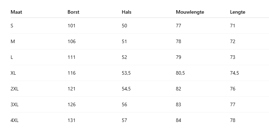Click Lengte value 78 in 4XL row
Viewport: 269px width, 136px height.
pos(233,120)
